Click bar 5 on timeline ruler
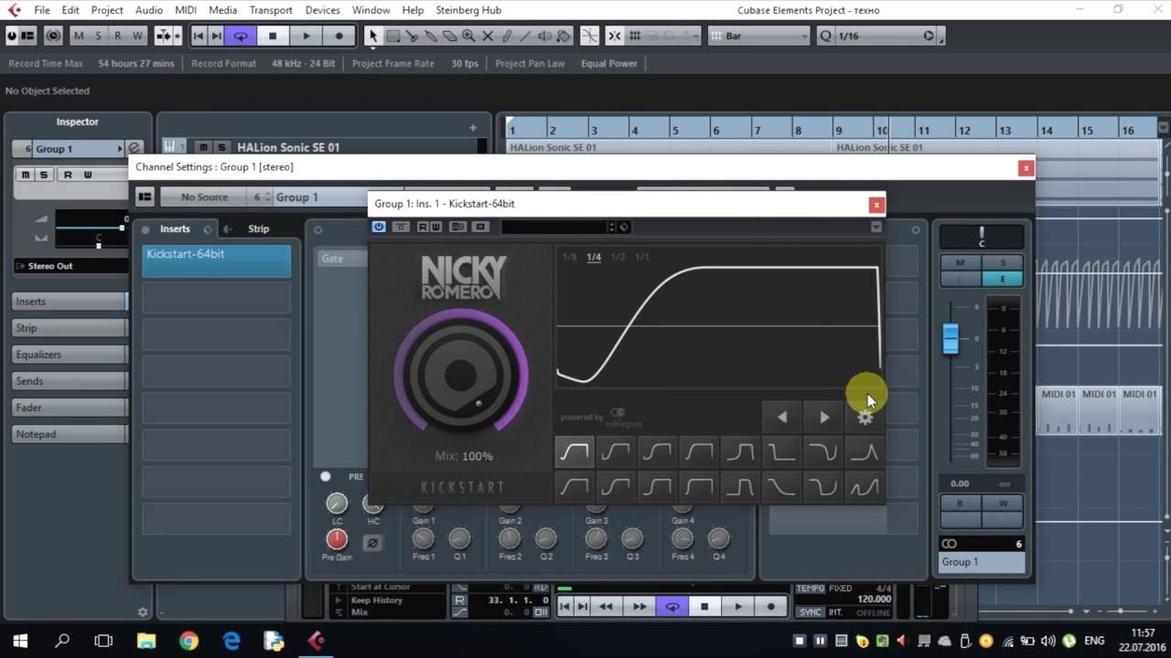This screenshot has width=1171, height=658. pyautogui.click(x=675, y=131)
